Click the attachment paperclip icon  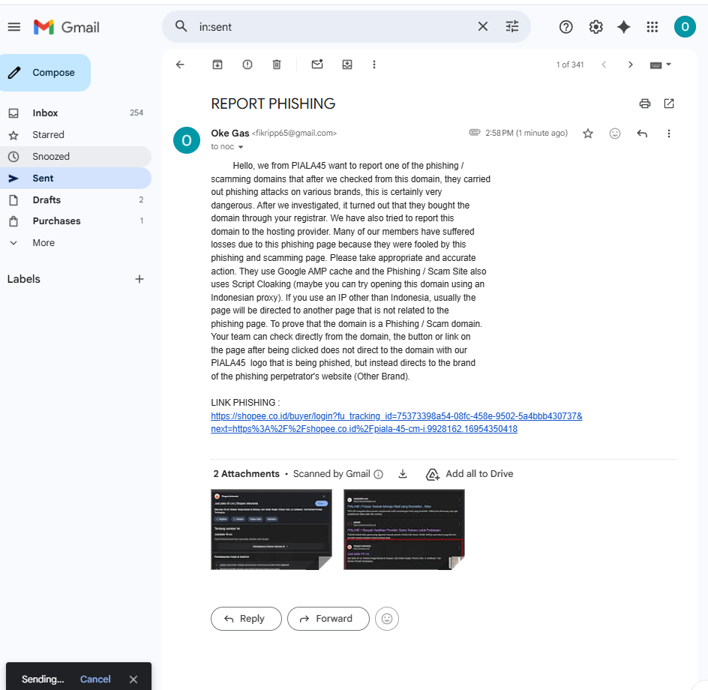pyautogui.click(x=474, y=132)
